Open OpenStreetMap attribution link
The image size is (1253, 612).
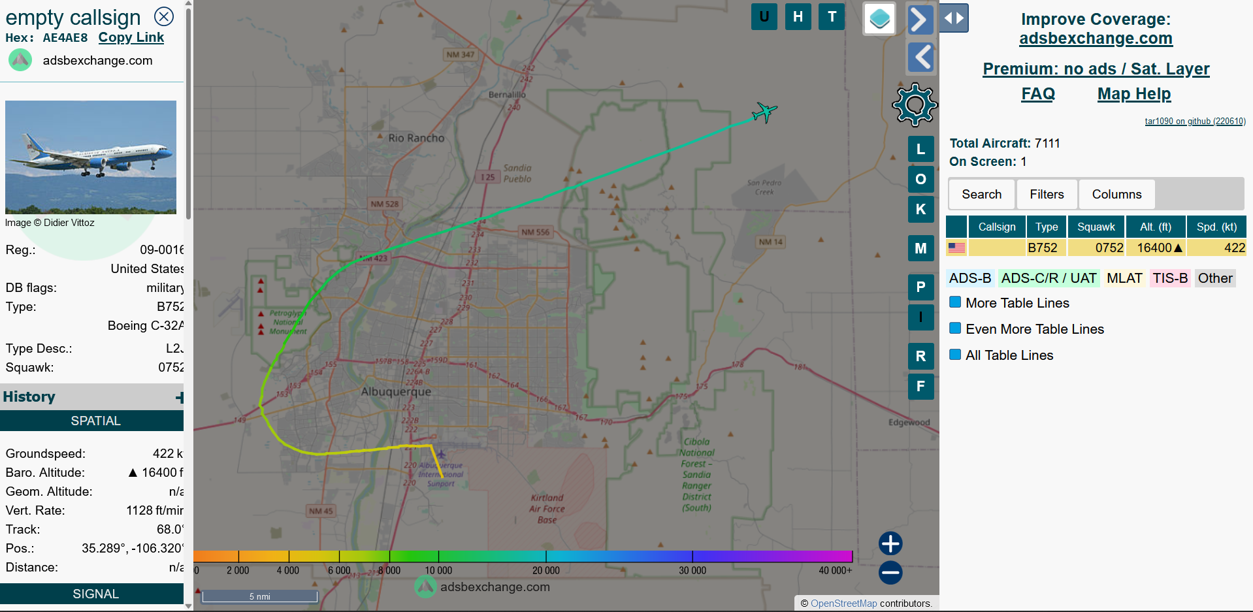point(843,604)
